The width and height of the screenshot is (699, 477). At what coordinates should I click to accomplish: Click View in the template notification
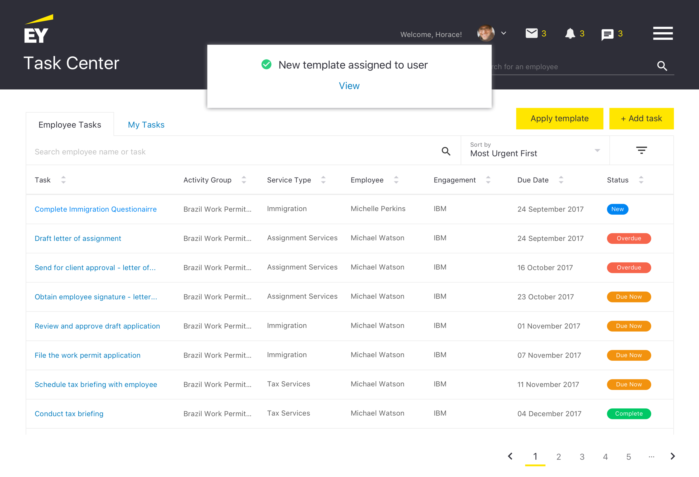click(x=349, y=86)
